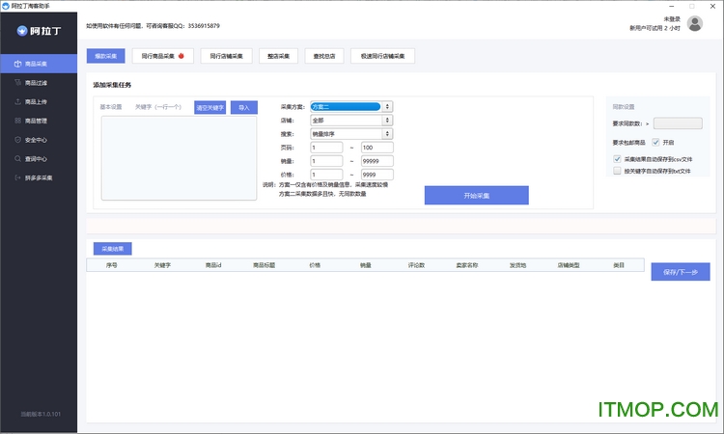Click the 商品上传 upload icon

[16, 101]
